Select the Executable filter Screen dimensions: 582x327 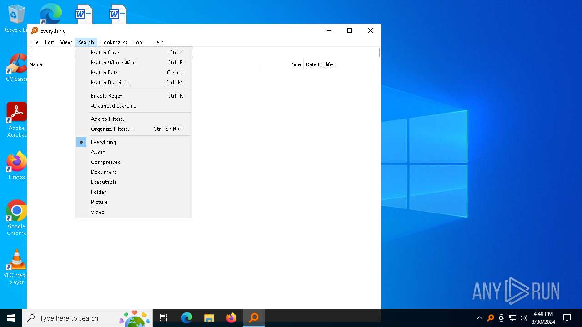[x=134, y=182]
